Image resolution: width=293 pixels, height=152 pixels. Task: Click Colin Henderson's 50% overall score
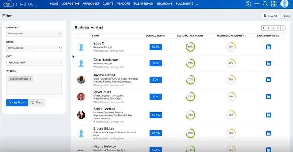pyautogui.click(x=156, y=63)
